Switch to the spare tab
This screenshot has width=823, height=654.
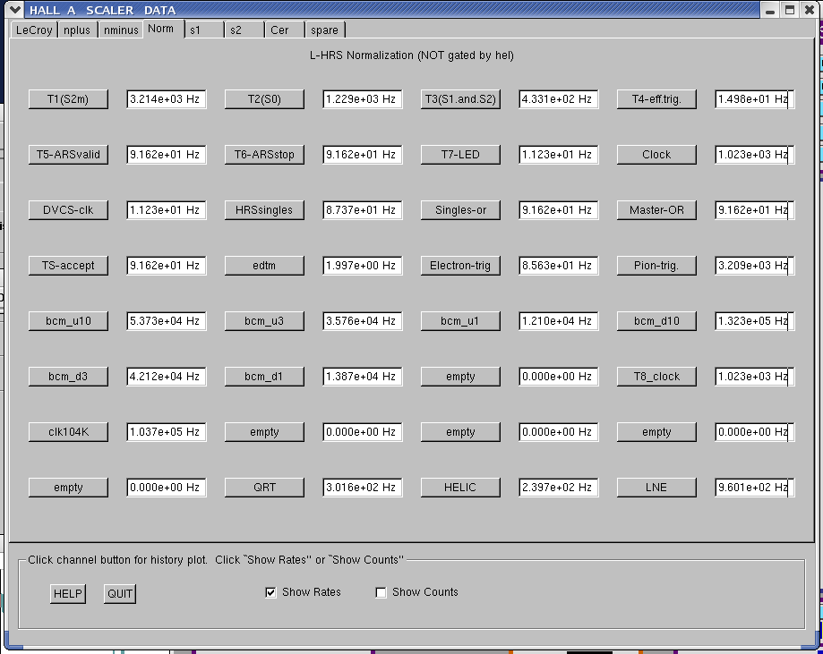[x=325, y=30]
